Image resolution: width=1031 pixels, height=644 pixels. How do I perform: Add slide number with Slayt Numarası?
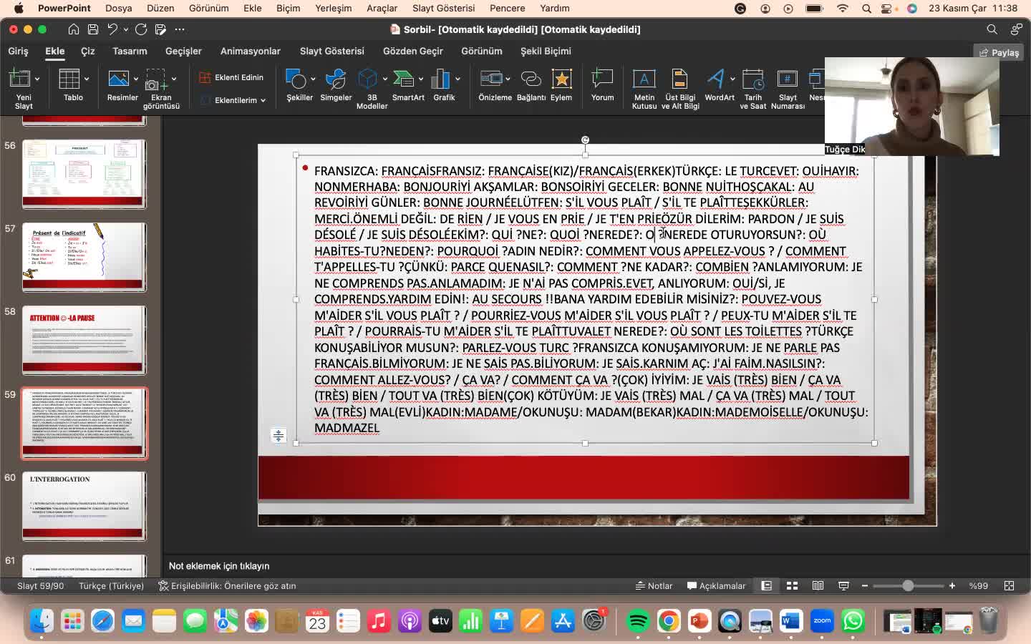(787, 79)
